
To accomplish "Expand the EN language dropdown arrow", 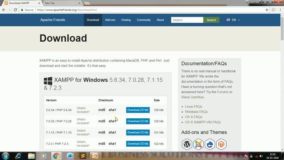I will pos(239,20).
